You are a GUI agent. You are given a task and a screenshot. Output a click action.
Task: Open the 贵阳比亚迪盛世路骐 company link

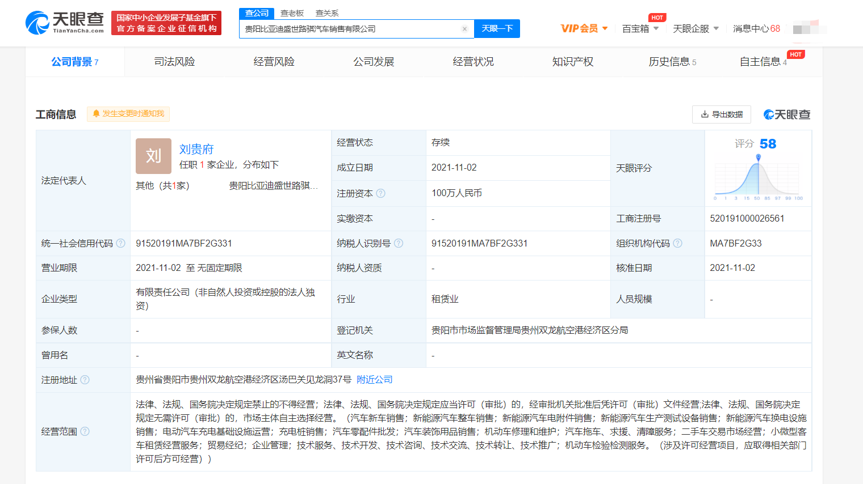[x=273, y=186]
